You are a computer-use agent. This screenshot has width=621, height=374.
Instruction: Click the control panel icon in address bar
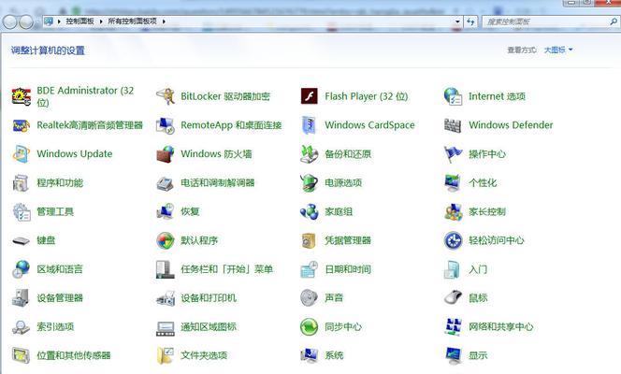click(x=49, y=22)
